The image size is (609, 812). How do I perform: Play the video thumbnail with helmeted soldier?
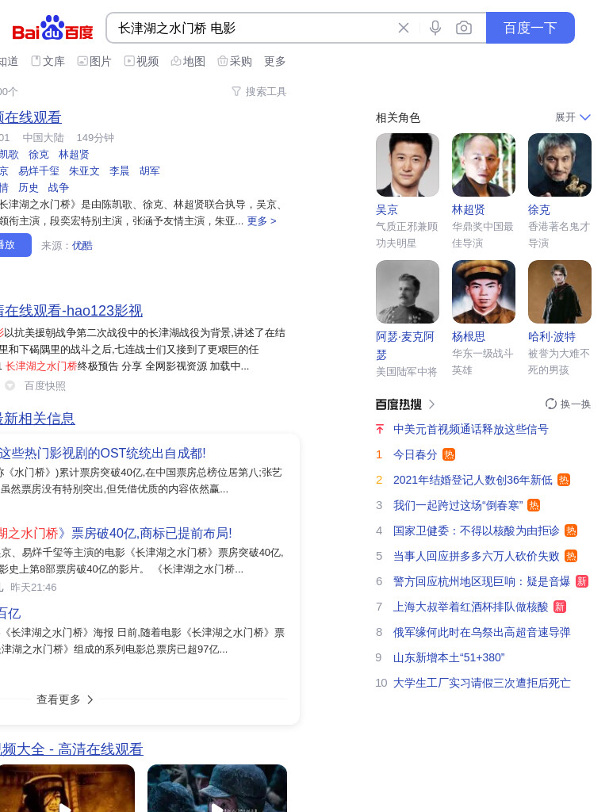[x=217, y=788]
